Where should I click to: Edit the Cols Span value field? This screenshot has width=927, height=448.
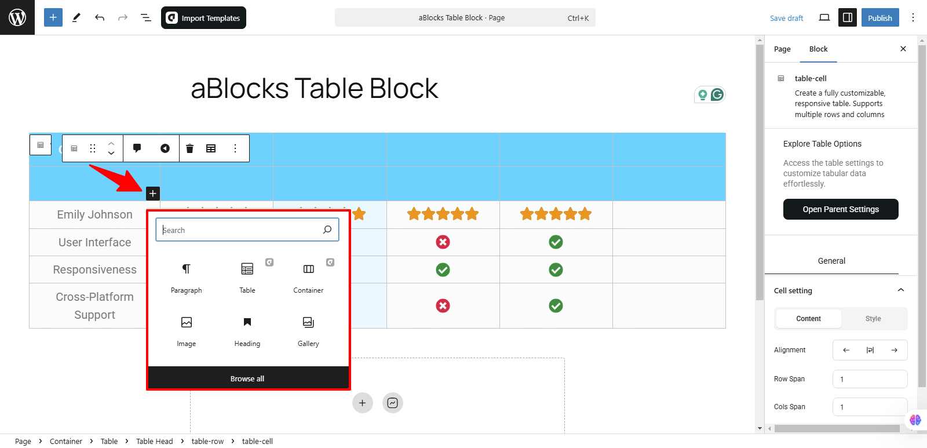[x=870, y=407]
